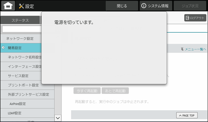The height and width of the screenshot is (122, 208).
Task: Click the 再起動すると、実行中のジョブは中止されます。 notice text
Action: point(112,102)
